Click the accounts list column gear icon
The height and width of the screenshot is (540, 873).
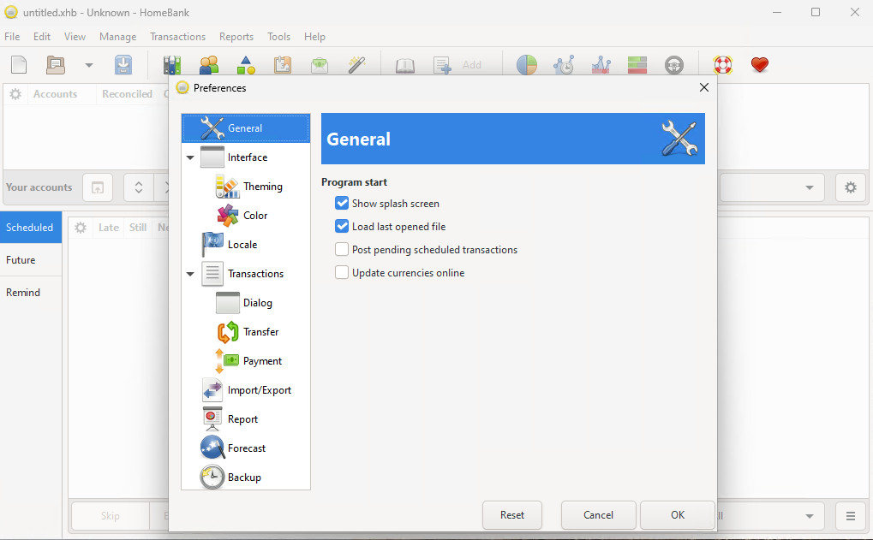pyautogui.click(x=15, y=94)
